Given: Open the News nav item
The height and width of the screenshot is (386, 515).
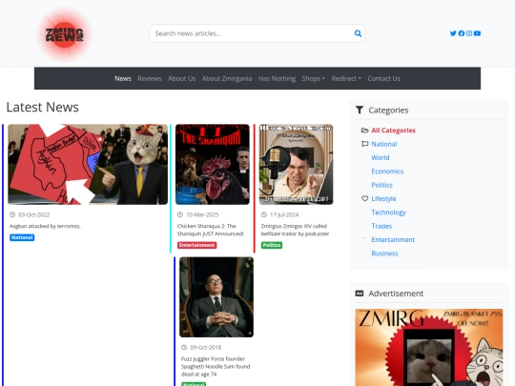Looking at the screenshot, I should click(x=123, y=78).
